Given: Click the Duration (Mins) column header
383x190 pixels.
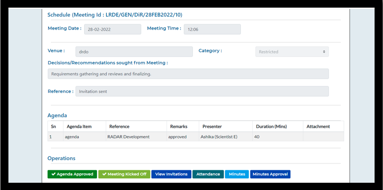Looking at the screenshot, I should point(270,127).
